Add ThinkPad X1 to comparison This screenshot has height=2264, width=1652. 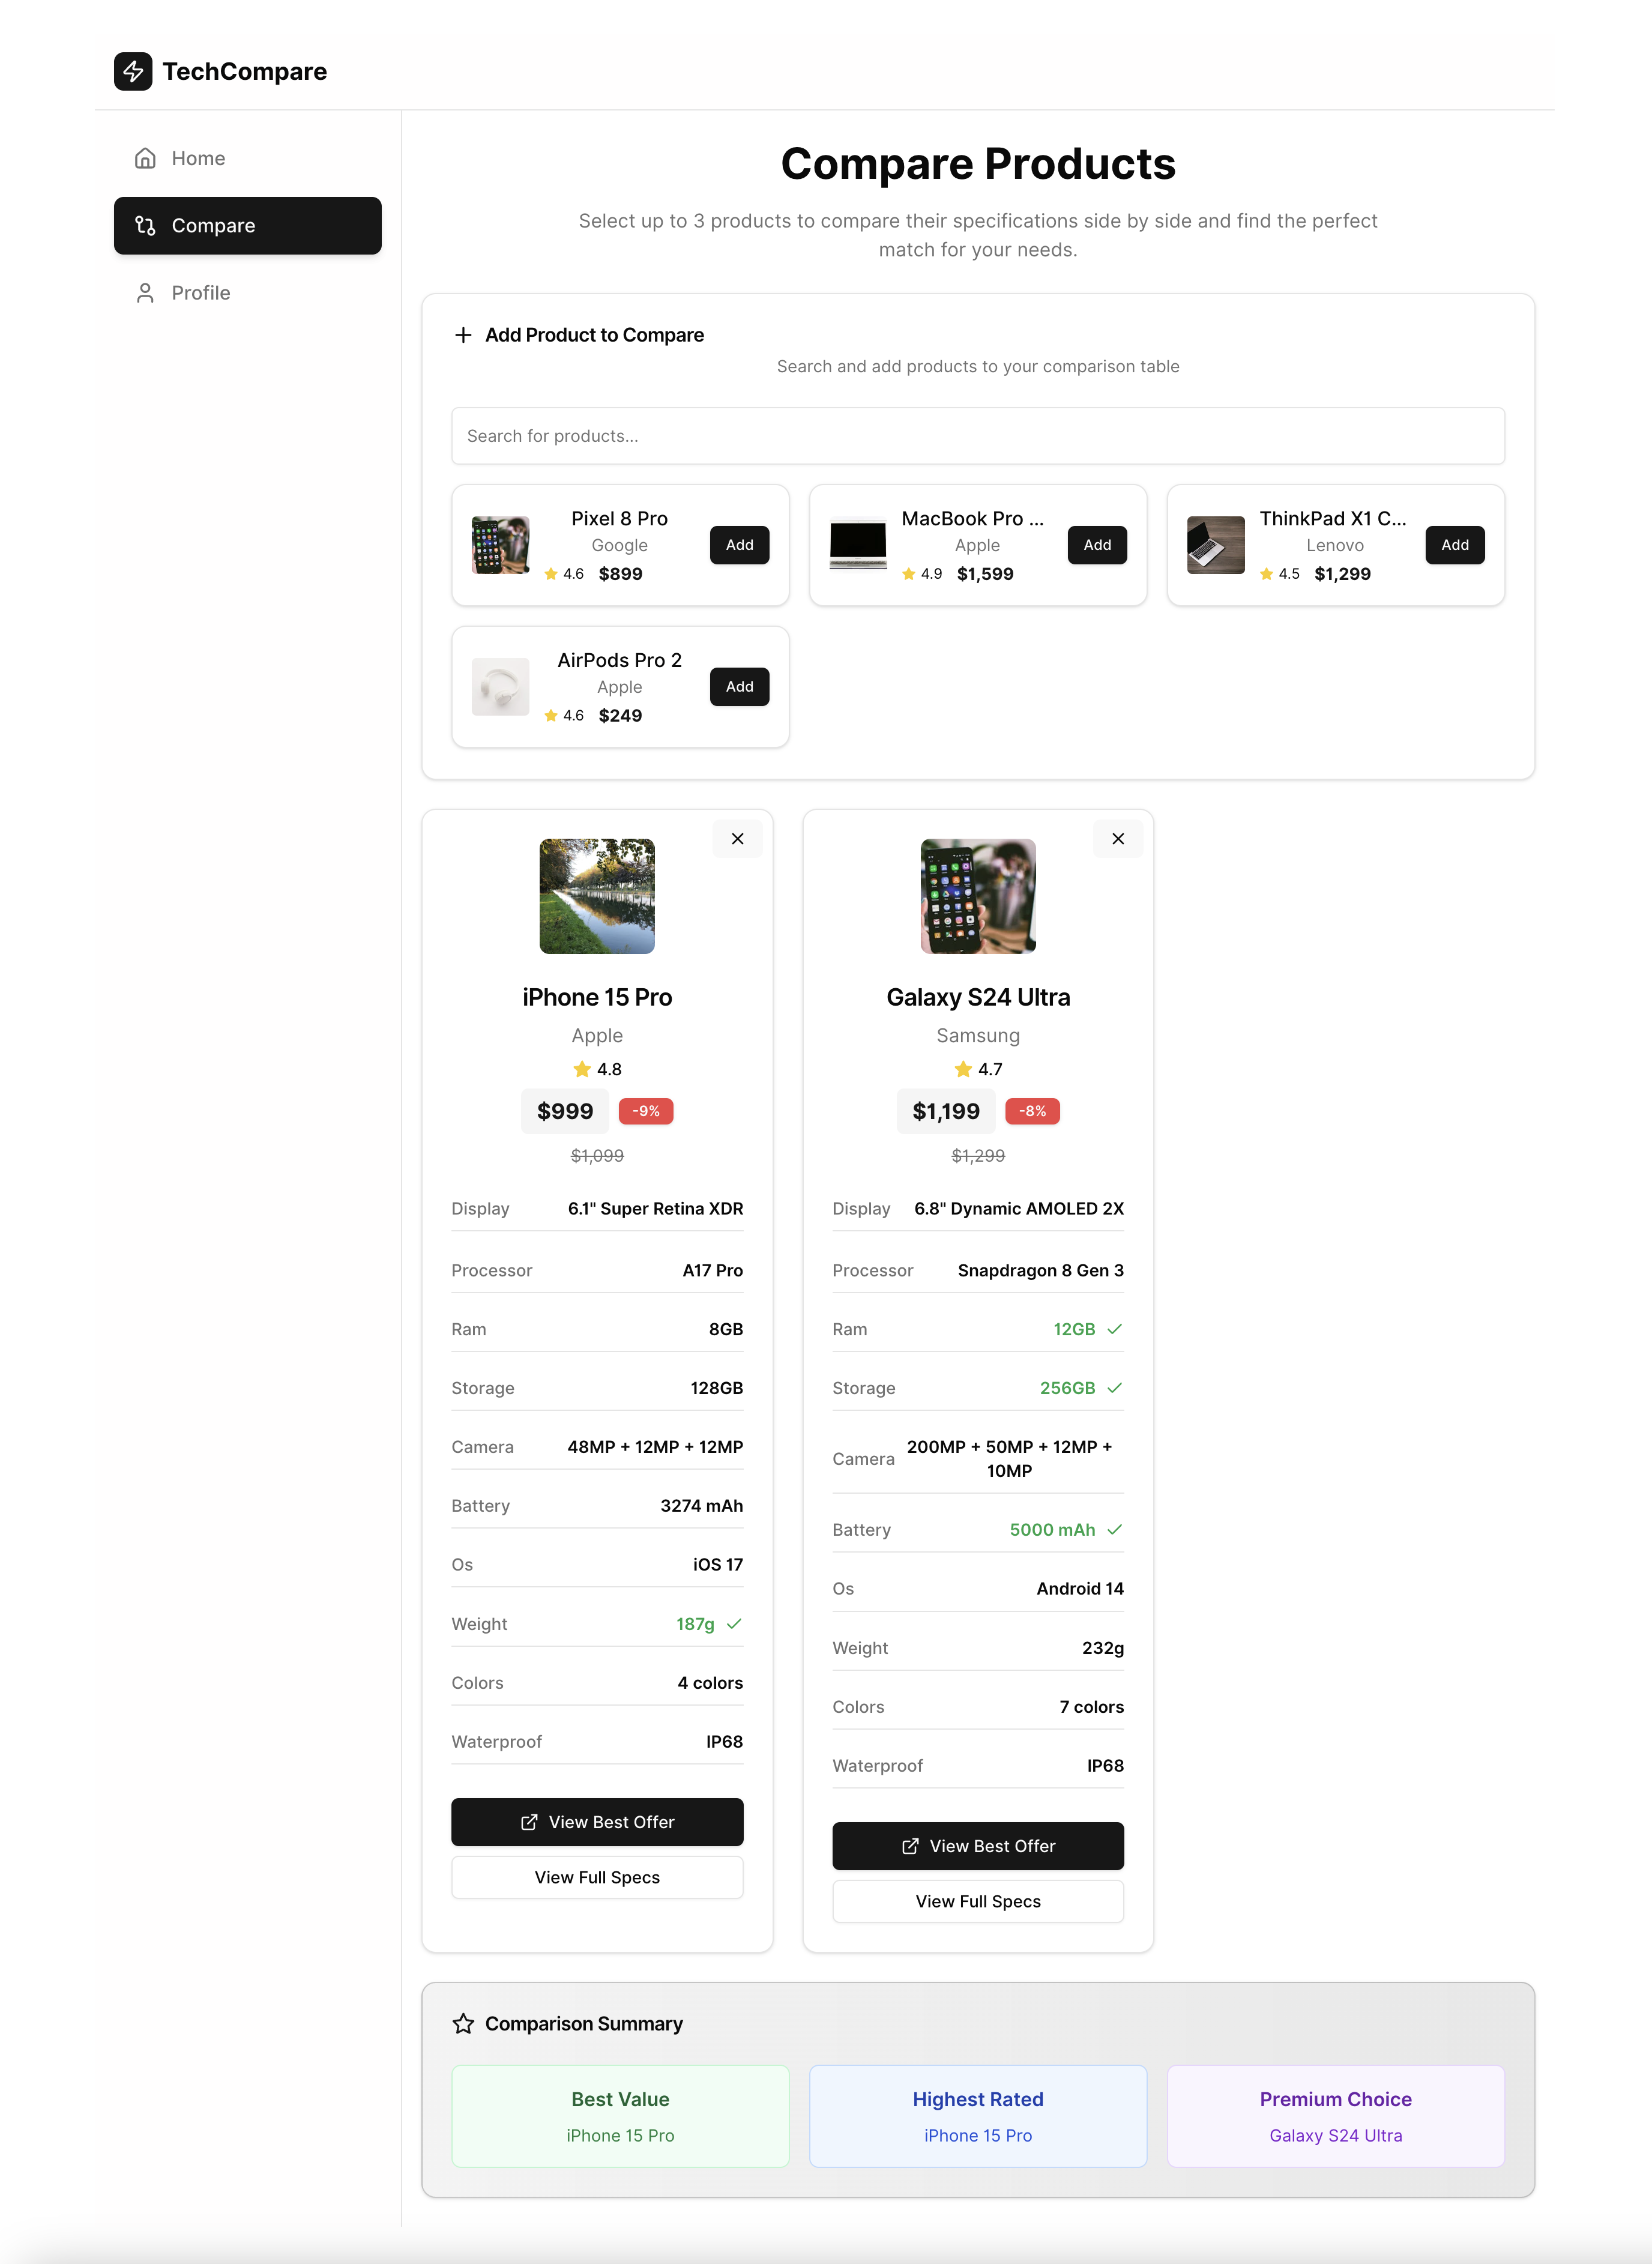(x=1454, y=544)
